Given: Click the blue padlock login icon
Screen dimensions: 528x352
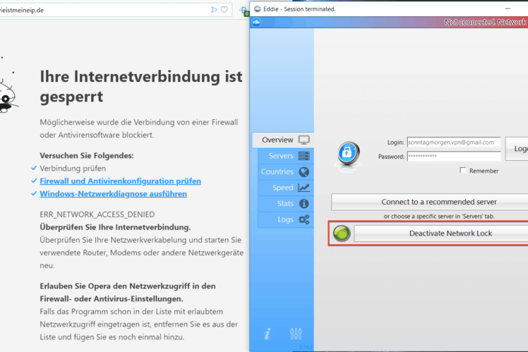Looking at the screenshot, I should (x=347, y=152).
